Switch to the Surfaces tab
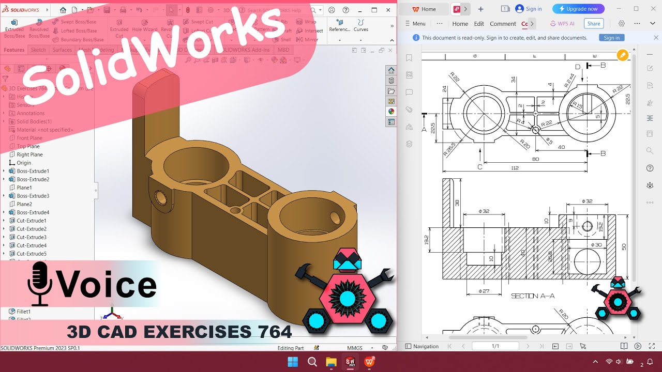 pyautogui.click(x=62, y=50)
